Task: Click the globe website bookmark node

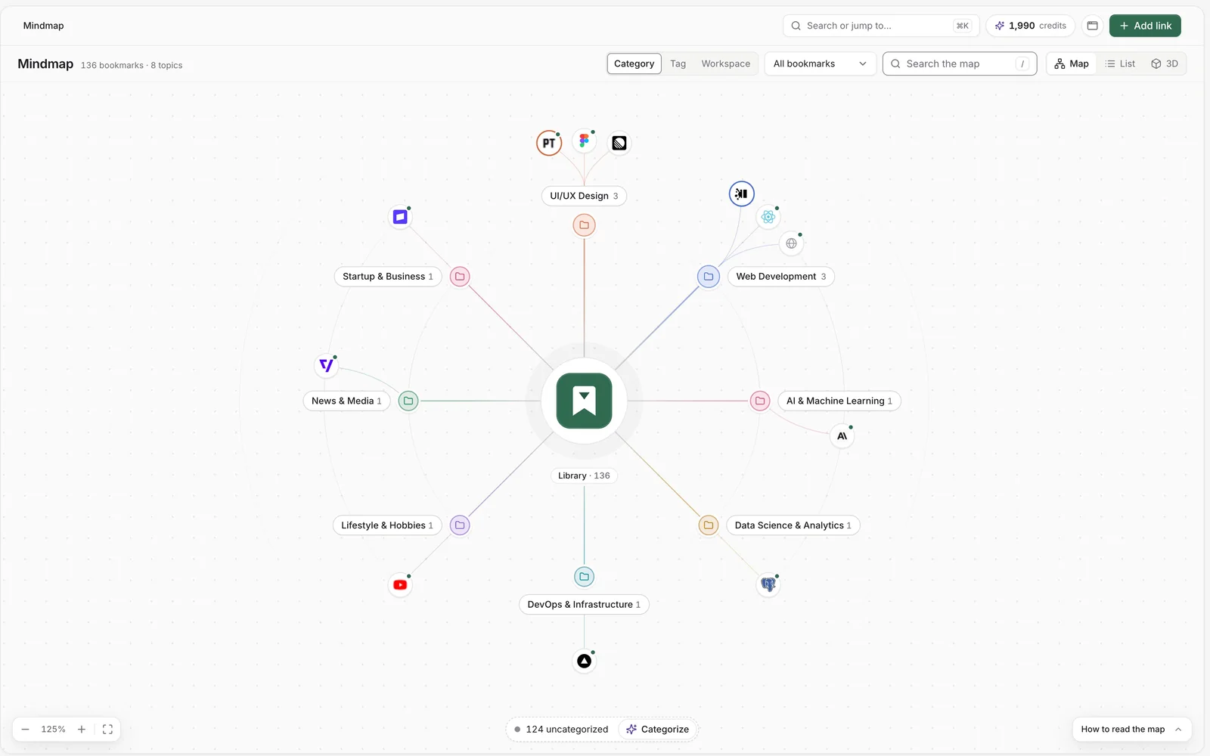Action: [791, 243]
